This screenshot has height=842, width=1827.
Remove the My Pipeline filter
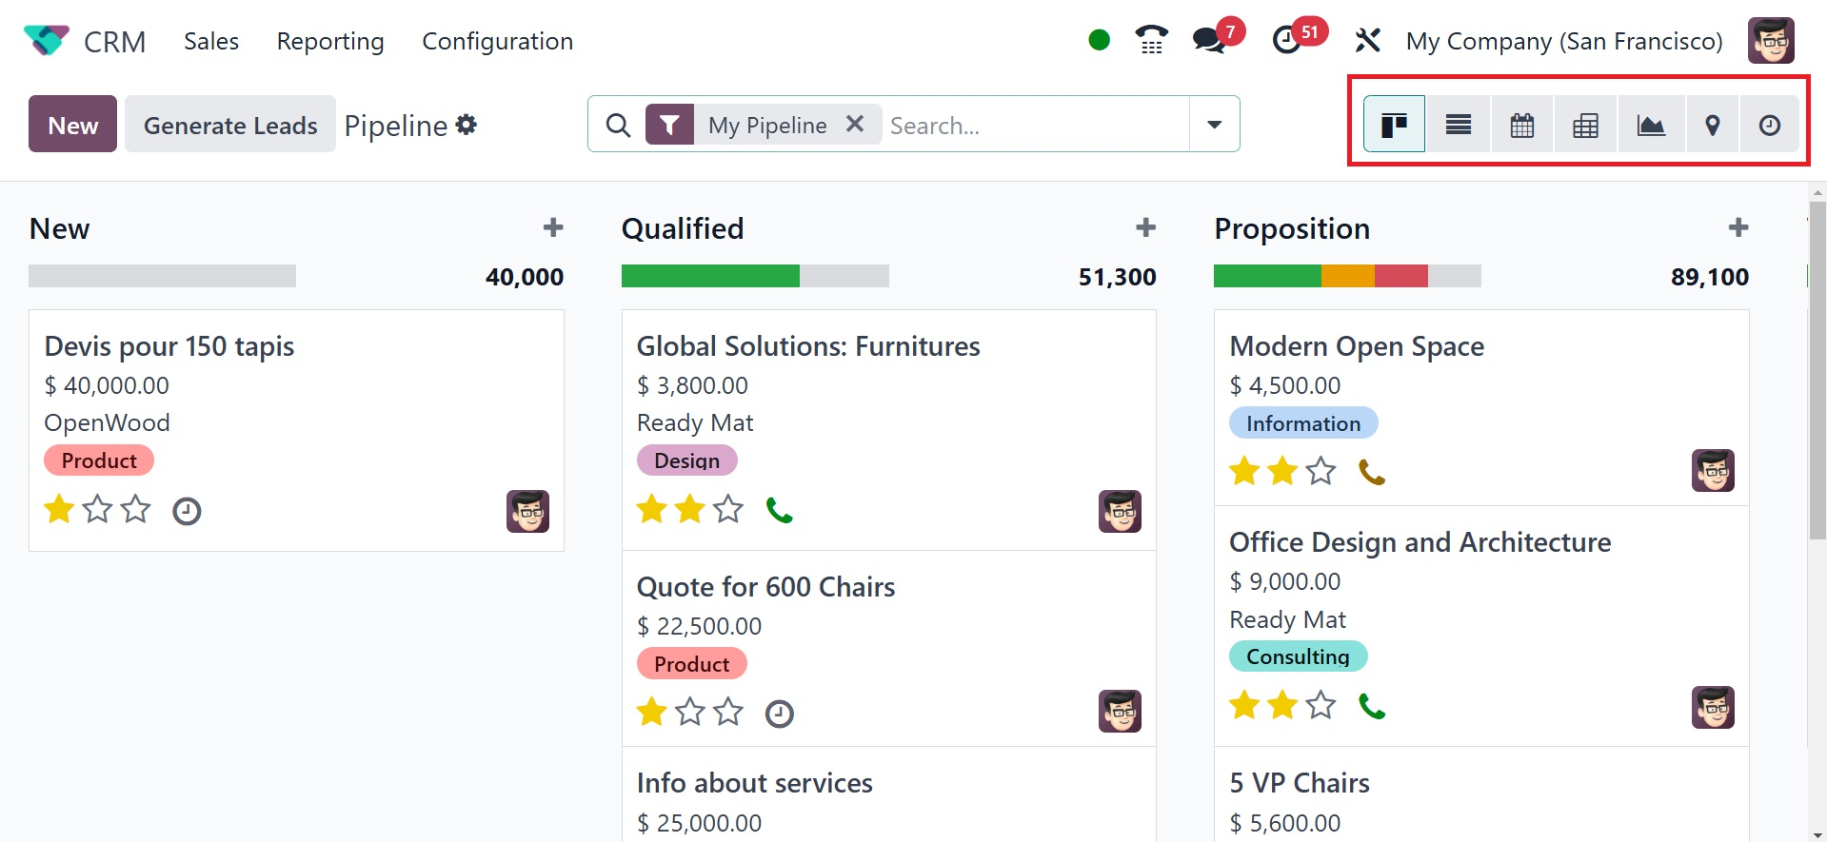pyautogui.click(x=855, y=124)
